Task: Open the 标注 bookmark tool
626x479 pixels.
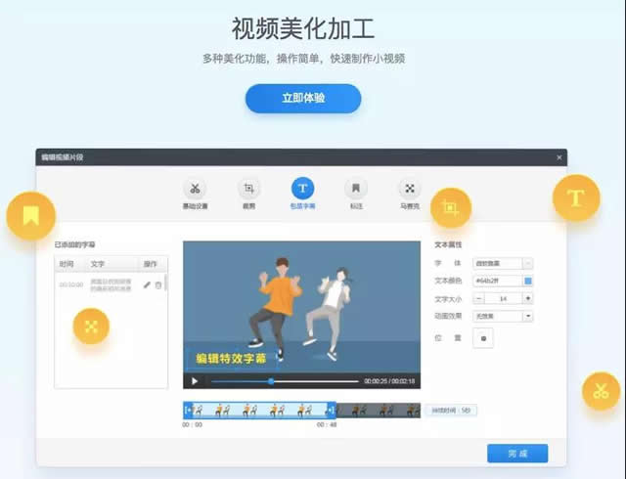Action: [x=356, y=189]
